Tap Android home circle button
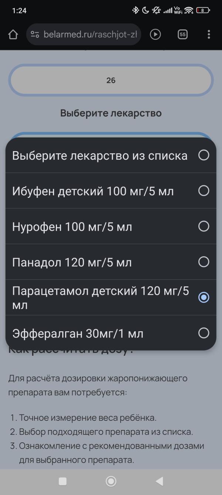 click(111, 481)
